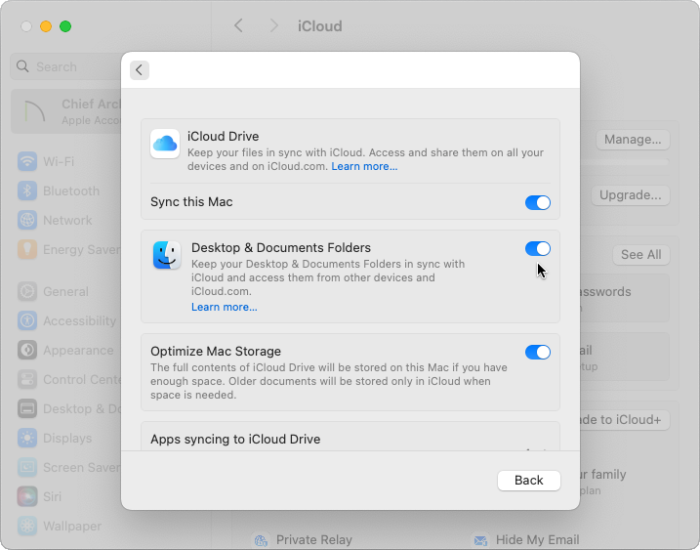Click the Manage... button in iCloud window

coord(633,140)
